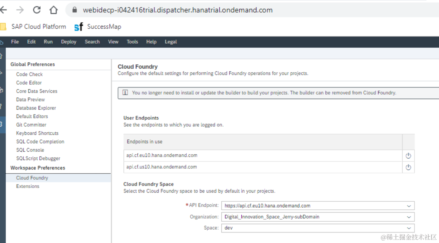Open the Legal menu

[x=171, y=42]
